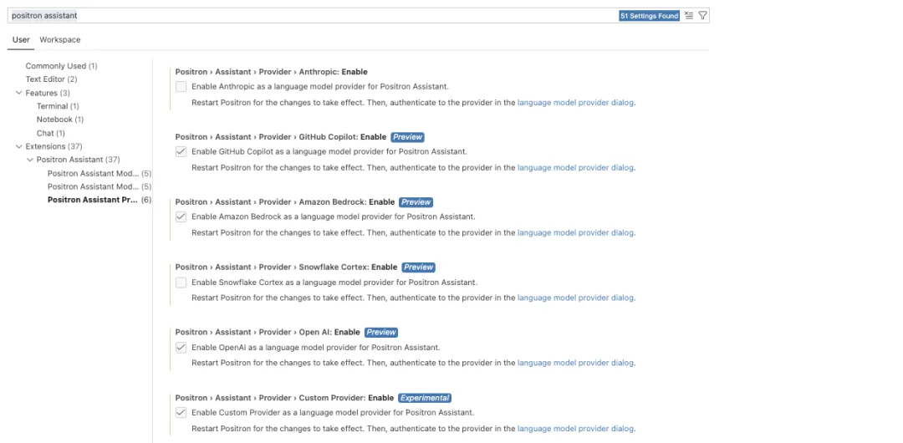Screen dimensions: 903x443
Task: Collapse the Features tree section
Action: 19,93
